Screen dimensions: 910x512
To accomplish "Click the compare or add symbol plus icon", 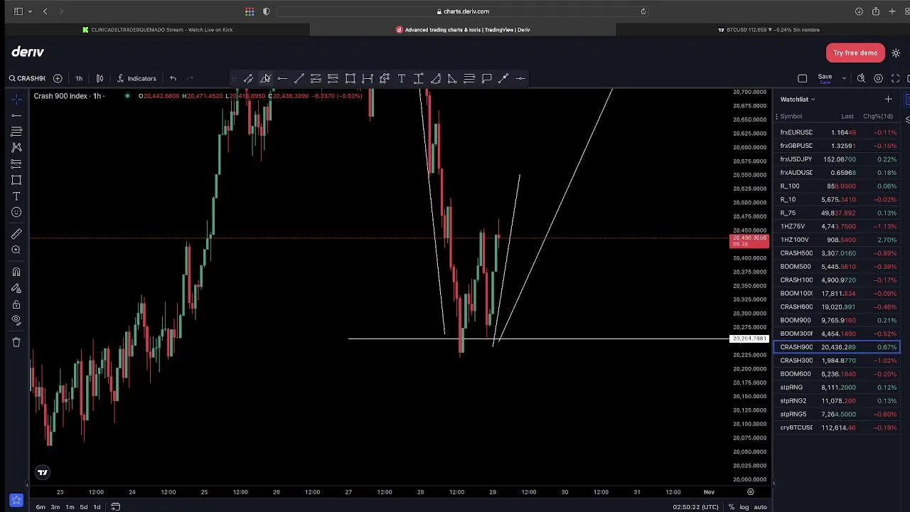I will (58, 78).
